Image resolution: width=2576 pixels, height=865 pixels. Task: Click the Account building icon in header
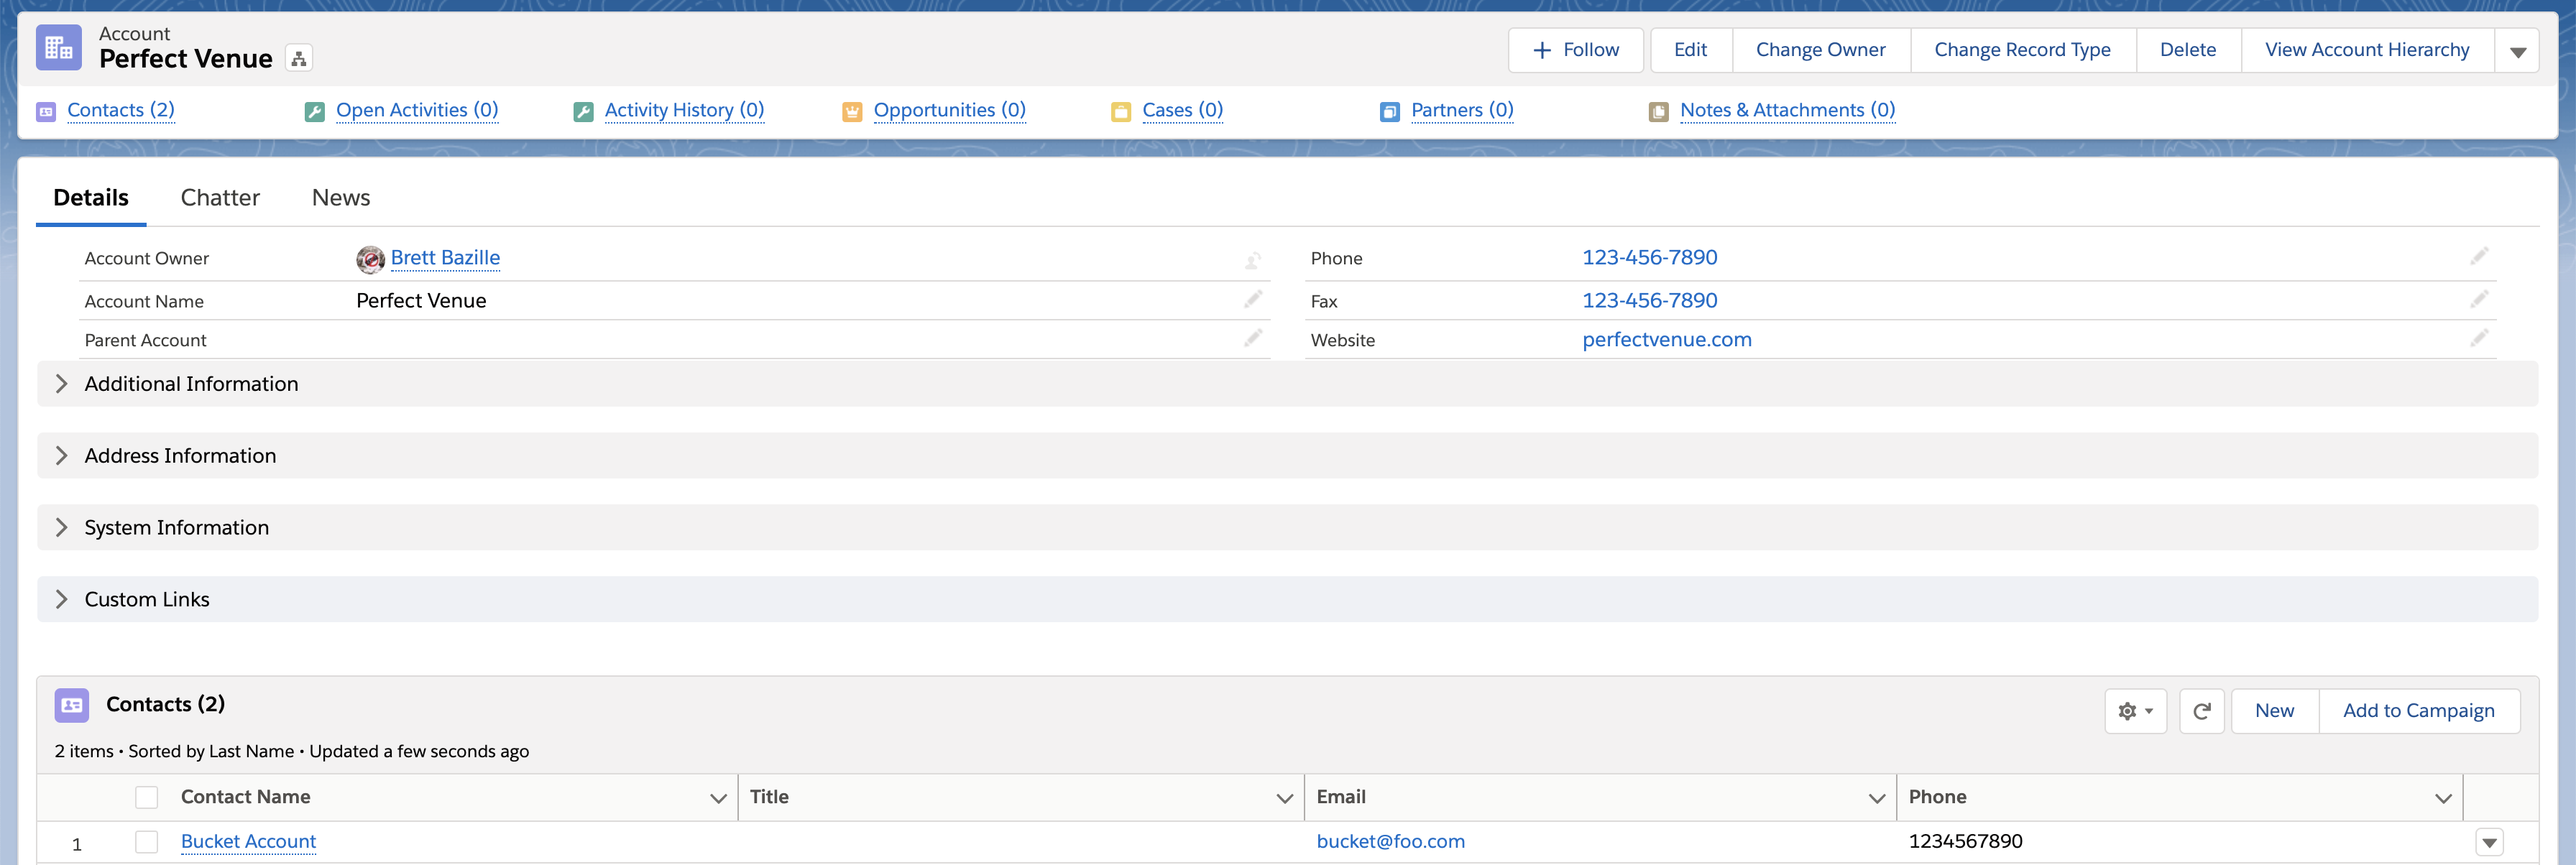(x=59, y=48)
